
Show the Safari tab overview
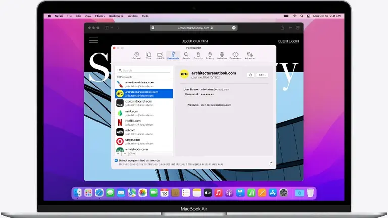click(x=298, y=28)
